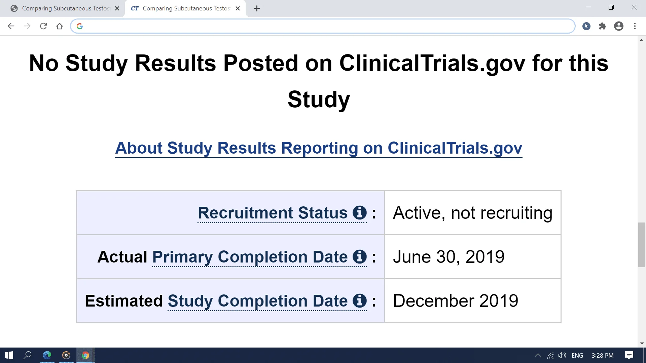The height and width of the screenshot is (363, 646).
Task: Open the Recruitment Status glossary link
Action: tap(273, 213)
